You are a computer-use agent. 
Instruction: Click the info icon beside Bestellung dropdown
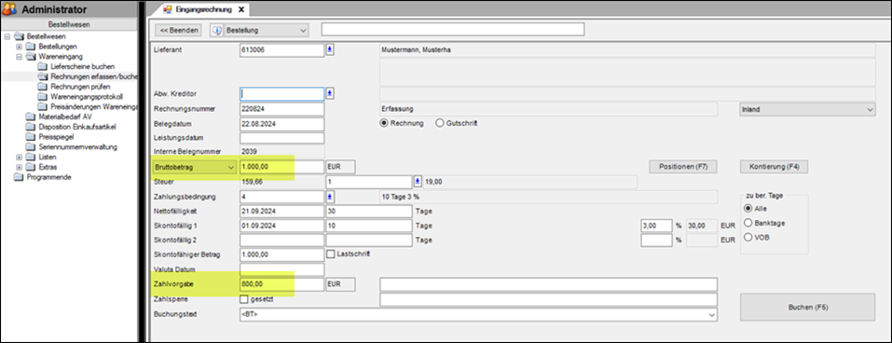click(x=216, y=30)
